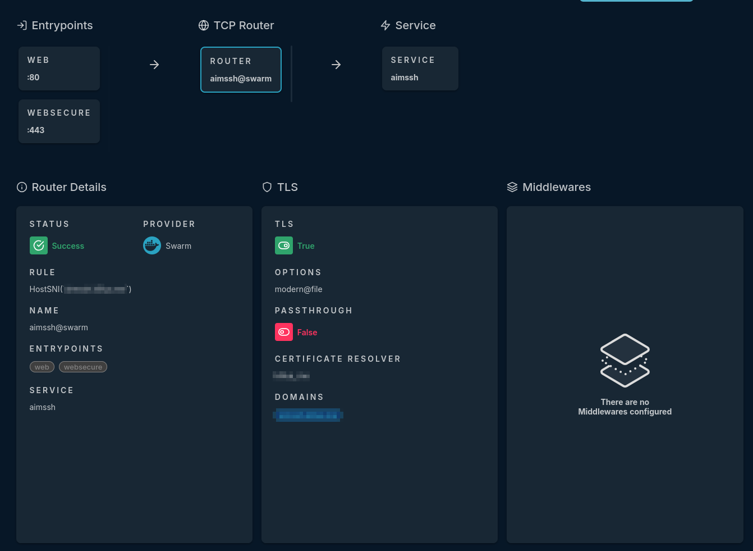Screen dimensions: 753x551
Task: Click the Docker Swarm provider icon
Action: tap(152, 245)
